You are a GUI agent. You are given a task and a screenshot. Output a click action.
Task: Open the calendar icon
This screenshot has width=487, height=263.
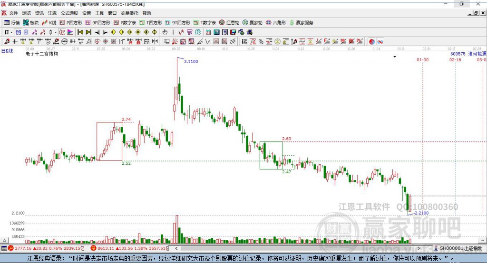pos(208,32)
